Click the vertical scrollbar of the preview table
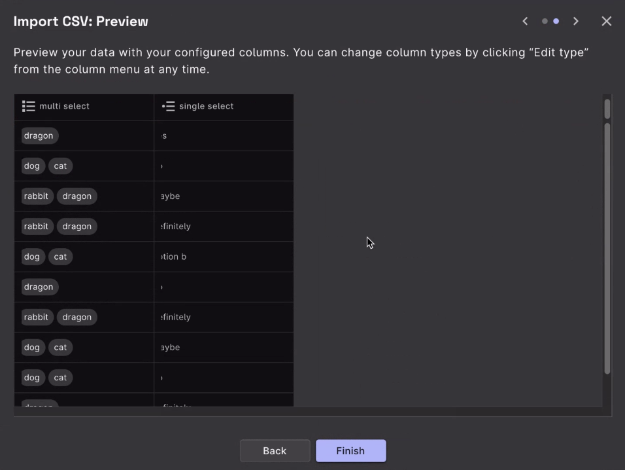 [606, 249]
